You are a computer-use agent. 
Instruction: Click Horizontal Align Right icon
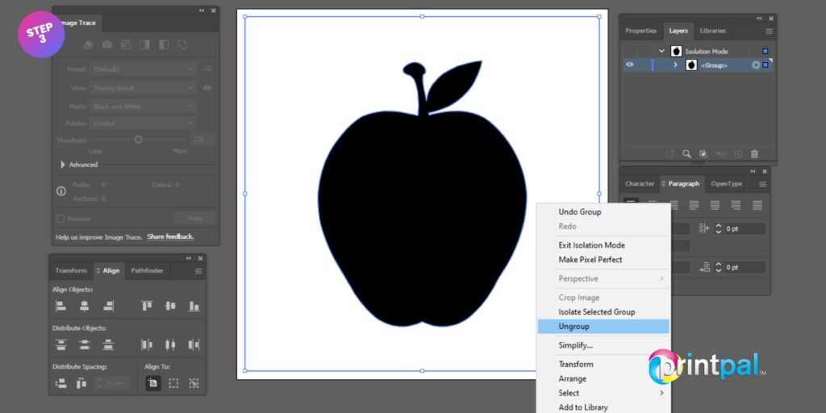[109, 306]
